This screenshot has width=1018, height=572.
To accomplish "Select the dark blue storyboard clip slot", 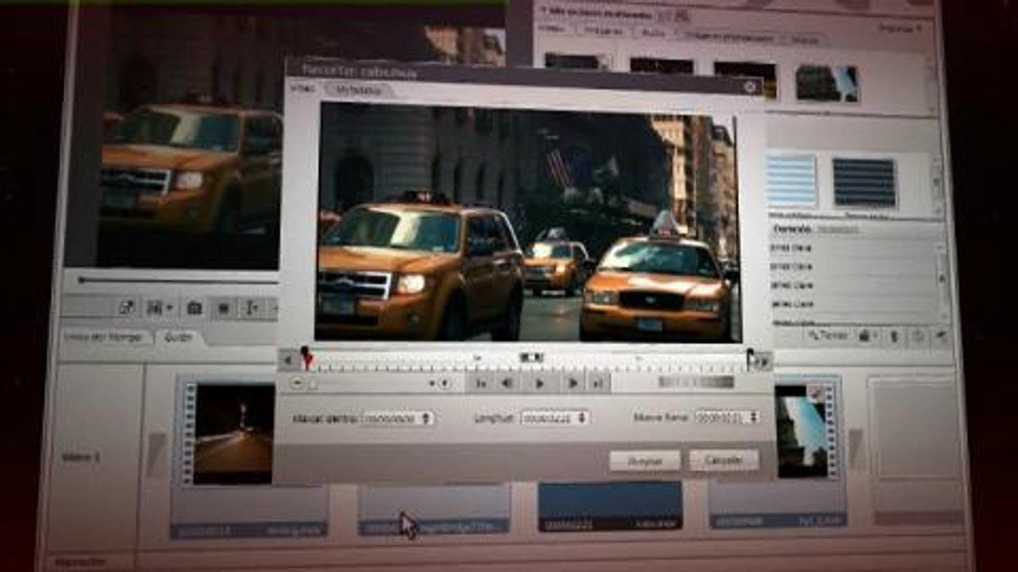I will [x=610, y=505].
